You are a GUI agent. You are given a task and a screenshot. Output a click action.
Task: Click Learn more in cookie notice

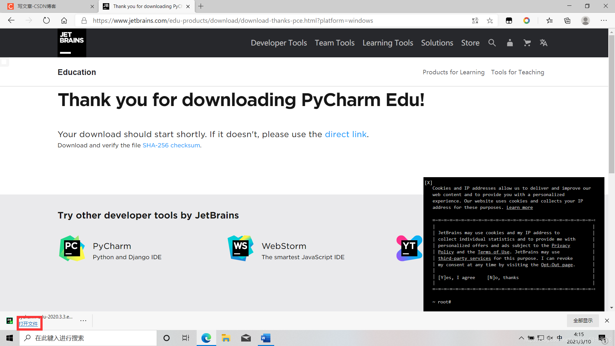coord(520,208)
